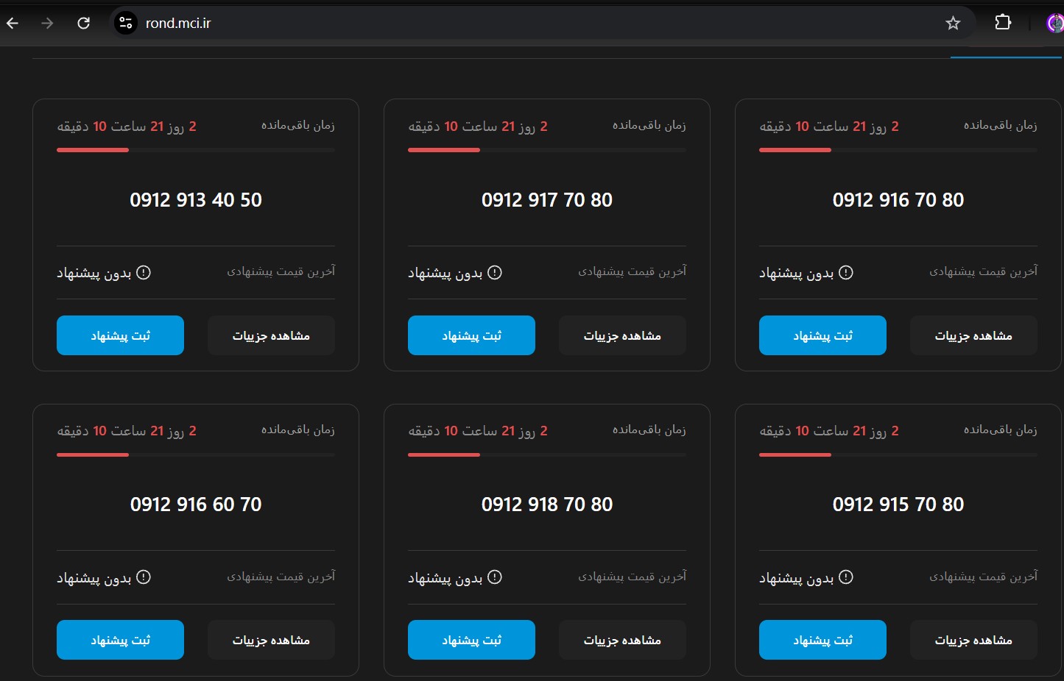
Task: Click info icon on 0912 918 70 80 card
Action: [495, 577]
